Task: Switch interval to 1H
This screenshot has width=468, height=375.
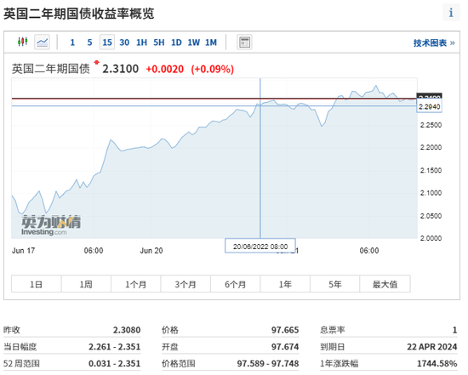Action: pyautogui.click(x=142, y=43)
